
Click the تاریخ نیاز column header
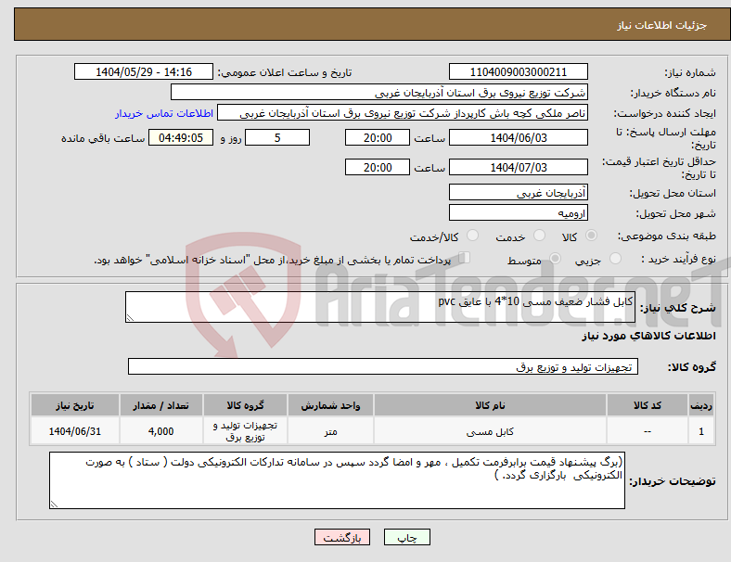pyautogui.click(x=74, y=405)
